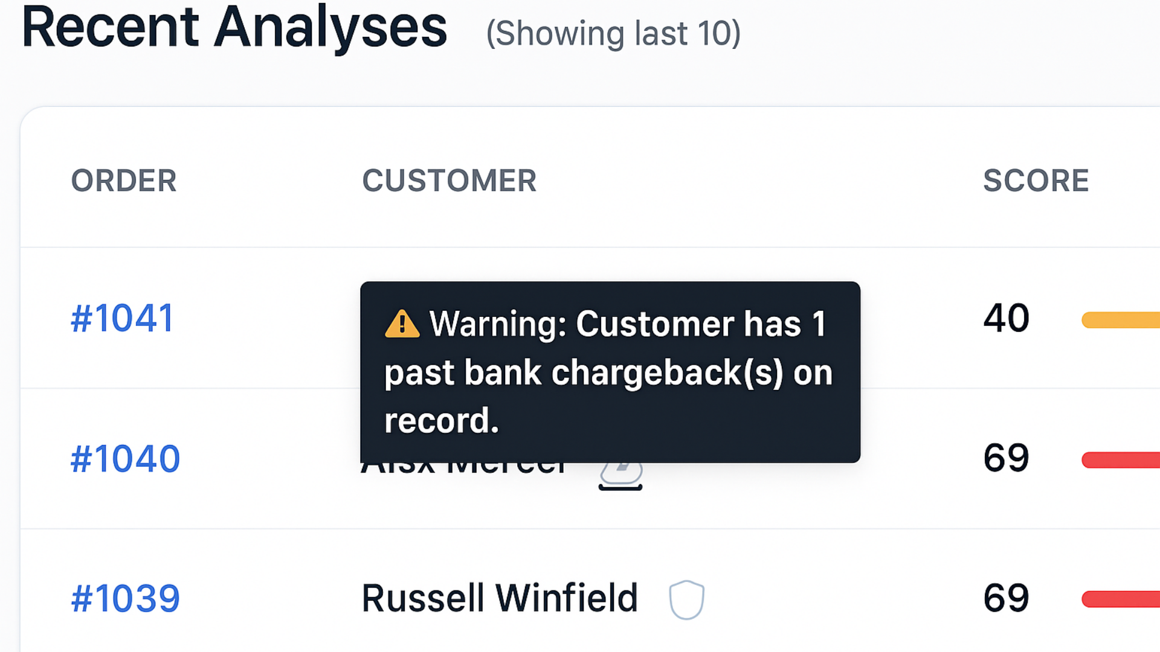Click the CUSTOMER column header

point(449,181)
